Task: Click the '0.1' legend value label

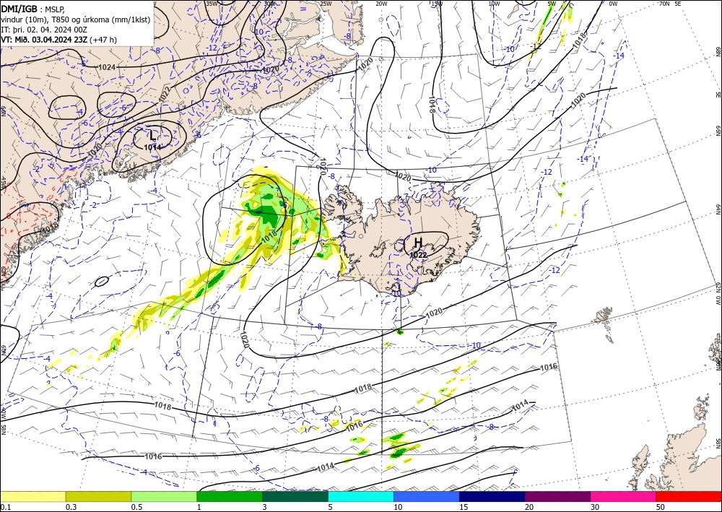Action: pos(5,507)
